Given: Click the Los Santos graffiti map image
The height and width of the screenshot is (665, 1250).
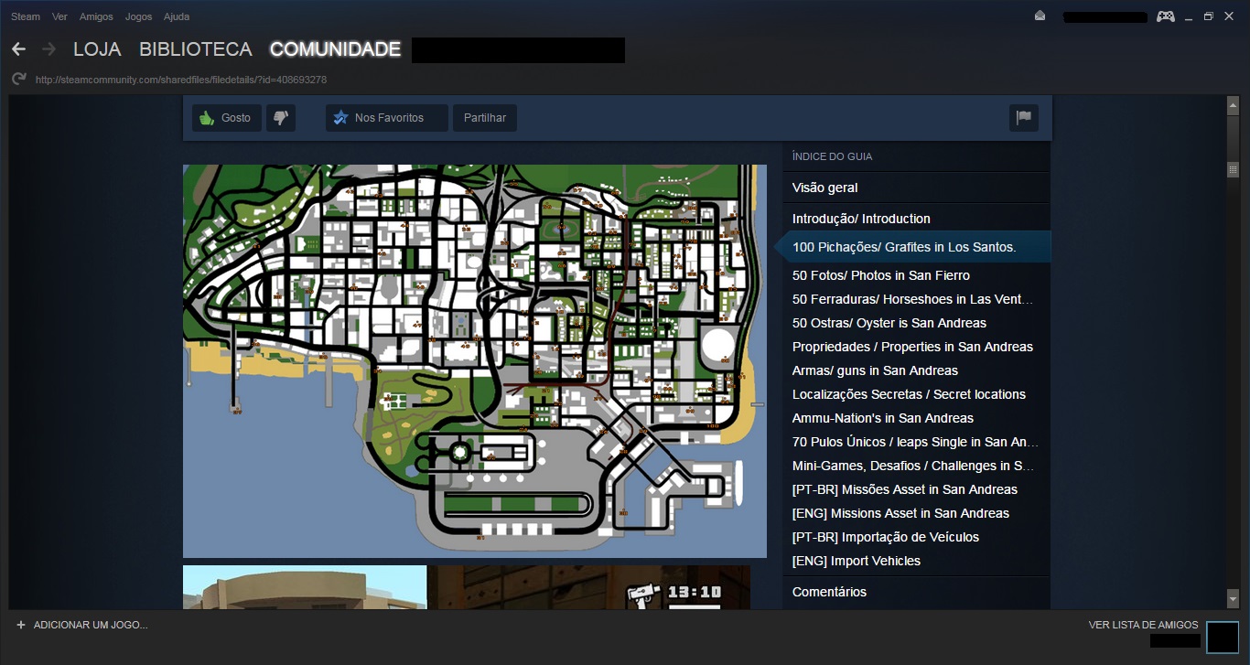Looking at the screenshot, I should (x=475, y=361).
